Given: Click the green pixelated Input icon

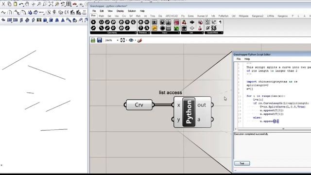Looking at the screenshot, I should (x=176, y=28).
